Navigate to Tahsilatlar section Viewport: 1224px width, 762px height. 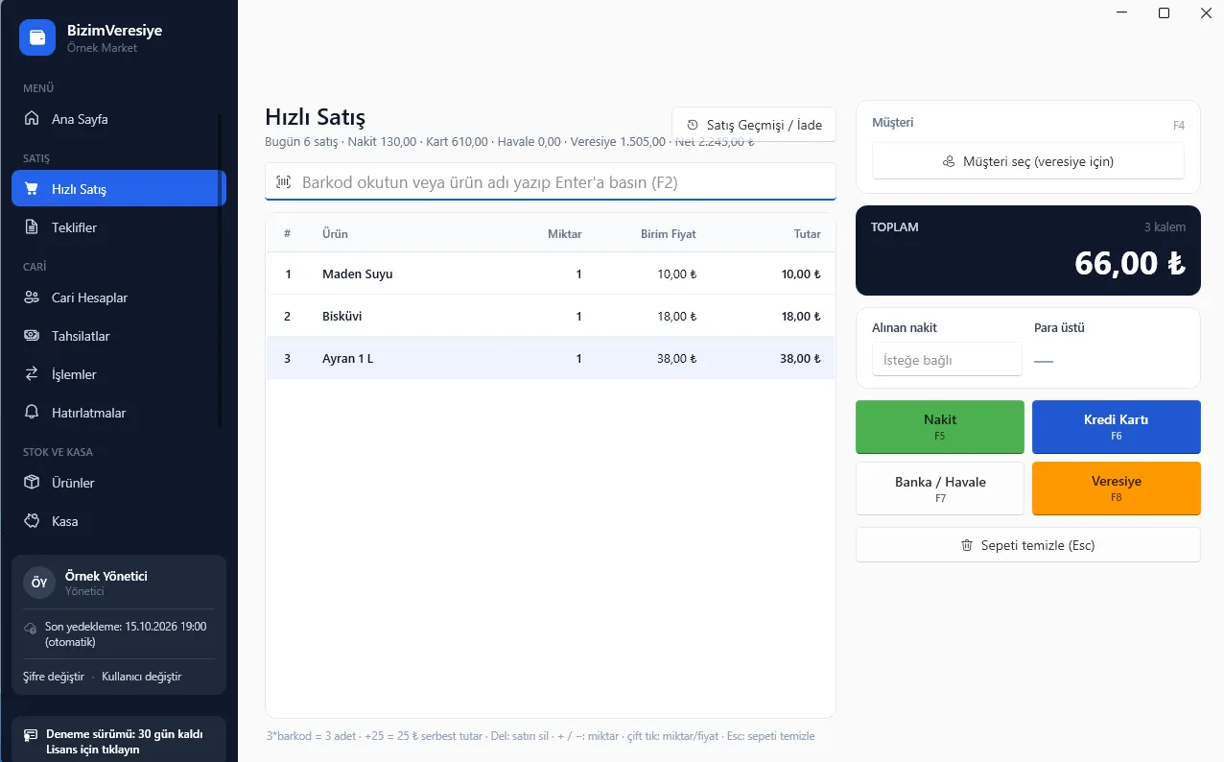(119, 336)
